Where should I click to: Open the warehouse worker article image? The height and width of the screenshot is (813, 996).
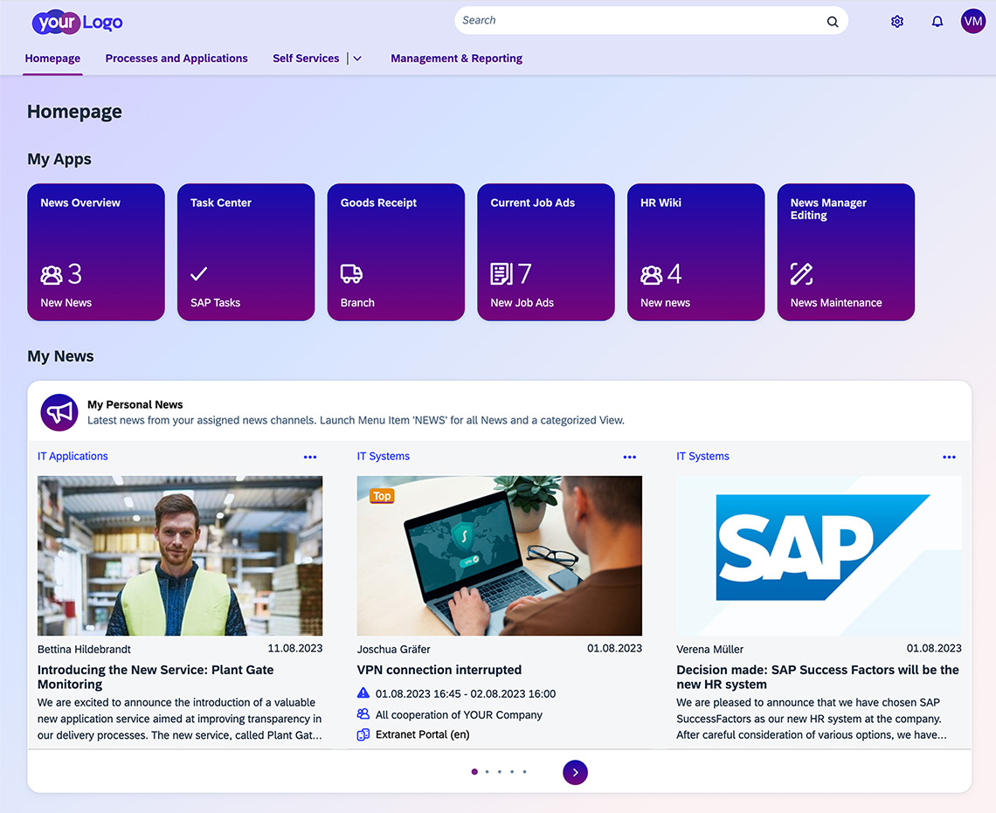click(180, 556)
